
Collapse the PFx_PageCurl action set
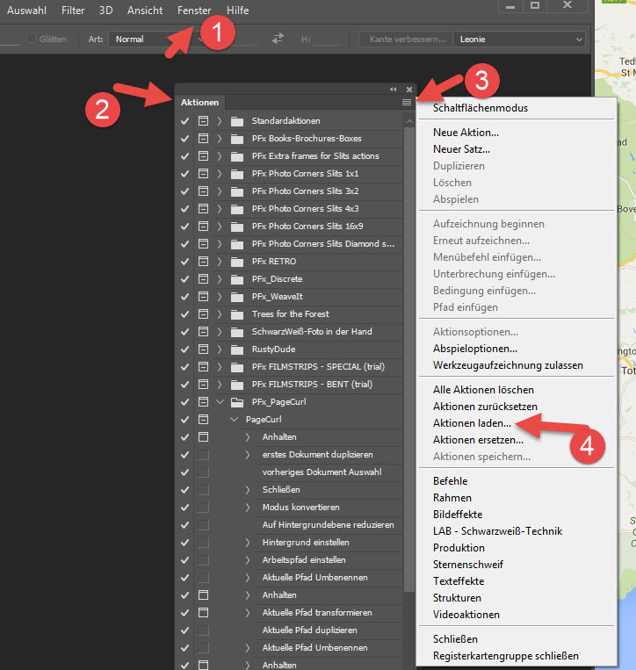(220, 402)
